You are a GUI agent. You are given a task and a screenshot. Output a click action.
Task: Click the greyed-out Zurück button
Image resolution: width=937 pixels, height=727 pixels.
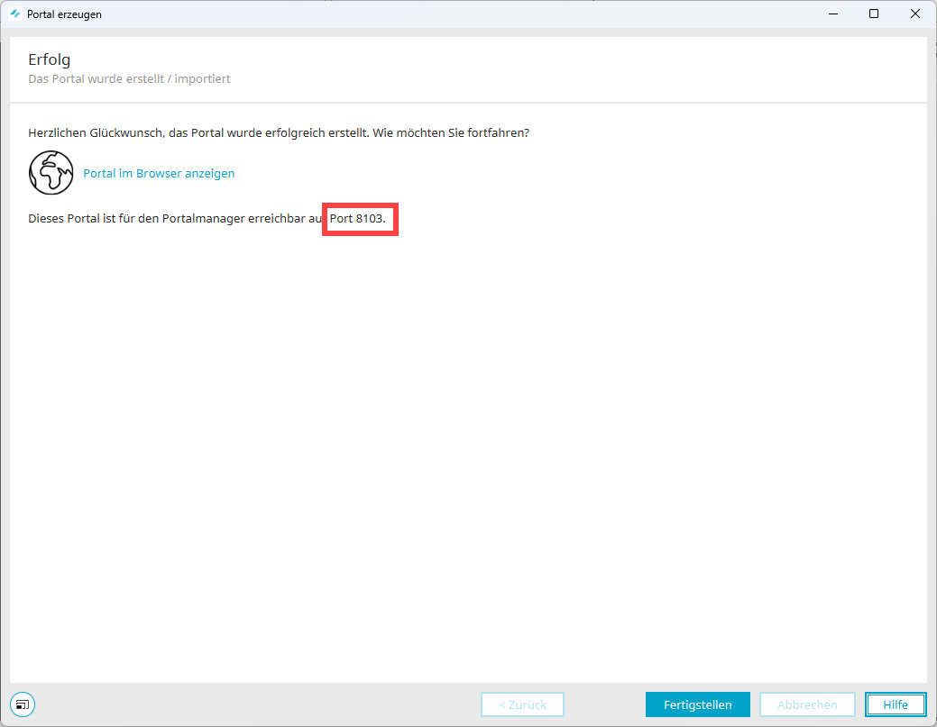pos(522,704)
